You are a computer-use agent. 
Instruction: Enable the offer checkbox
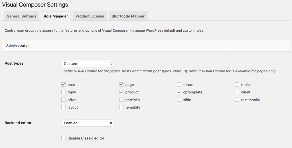pos(64,100)
